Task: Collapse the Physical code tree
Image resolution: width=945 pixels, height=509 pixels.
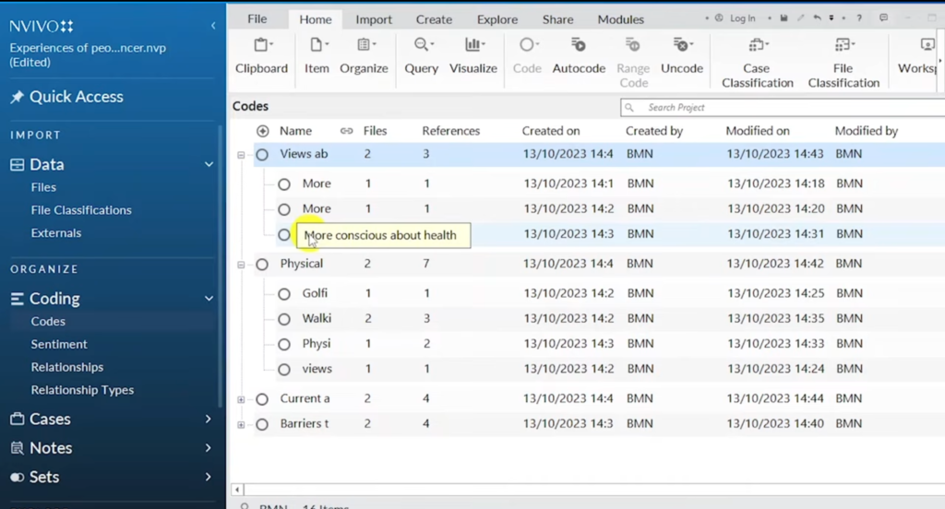Action: point(241,265)
